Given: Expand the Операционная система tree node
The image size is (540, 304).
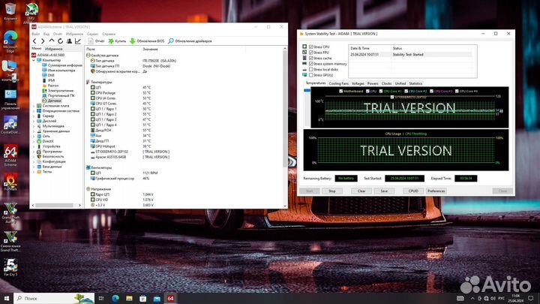Looking at the screenshot, I should 34,111.
